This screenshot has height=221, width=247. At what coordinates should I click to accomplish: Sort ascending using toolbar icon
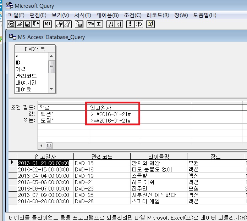(111, 24)
